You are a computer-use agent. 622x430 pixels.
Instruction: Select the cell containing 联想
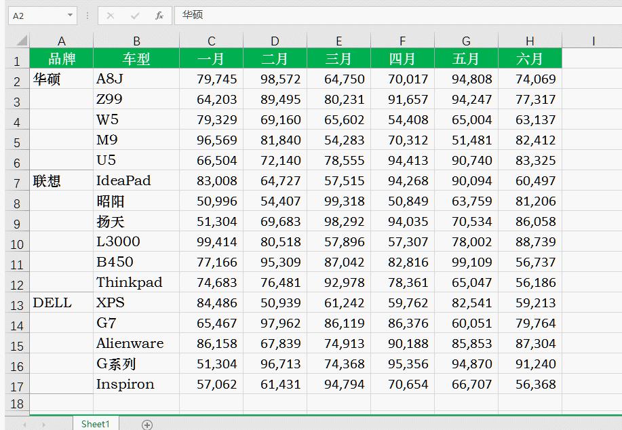[61, 180]
